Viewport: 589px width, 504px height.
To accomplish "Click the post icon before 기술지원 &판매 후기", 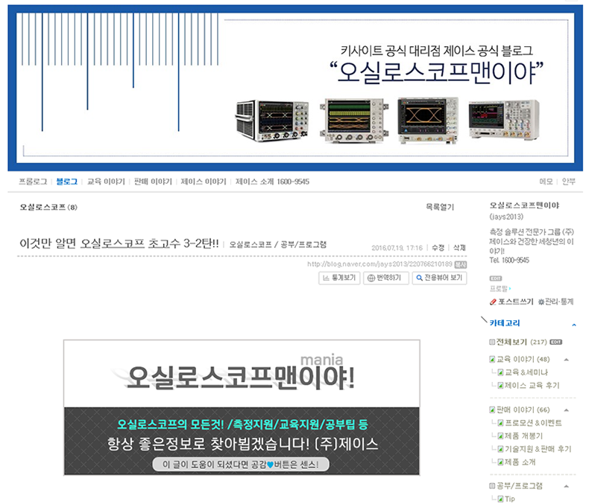I will click(500, 449).
